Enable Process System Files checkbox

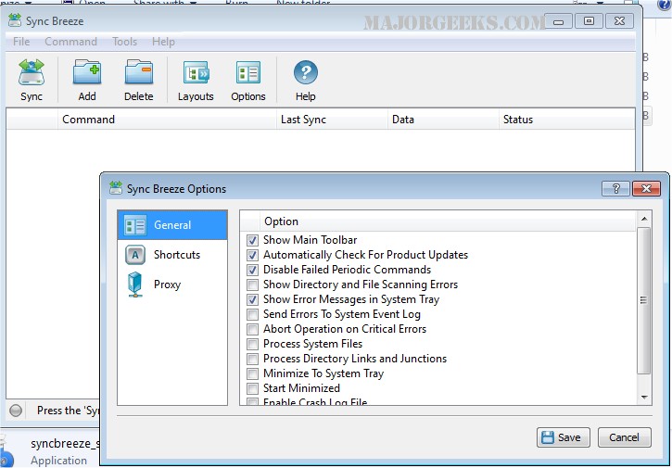tap(253, 344)
